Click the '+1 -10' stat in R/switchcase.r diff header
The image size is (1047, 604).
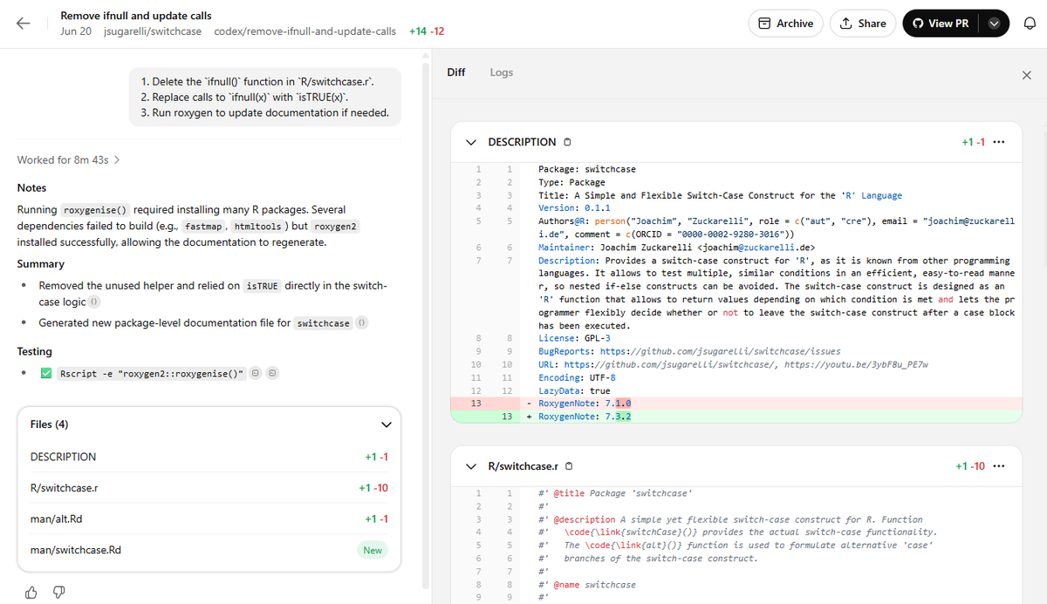pyautogui.click(x=970, y=466)
